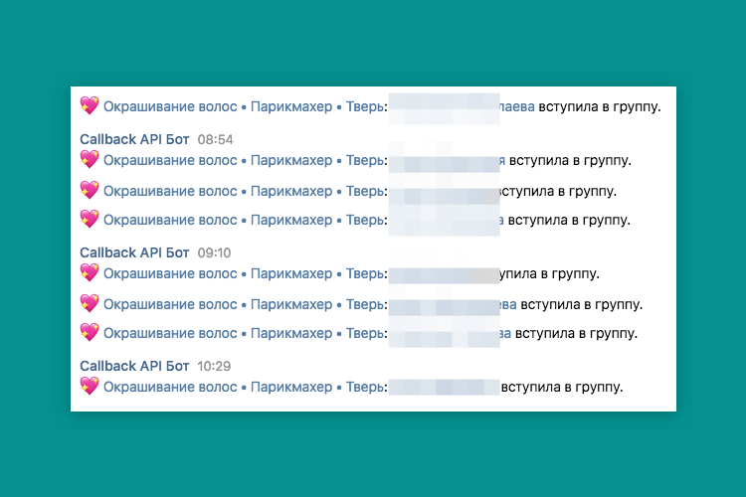This screenshot has width=746, height=497.
Task: Click the 08:54 message timestamp
Action: pyautogui.click(x=215, y=140)
